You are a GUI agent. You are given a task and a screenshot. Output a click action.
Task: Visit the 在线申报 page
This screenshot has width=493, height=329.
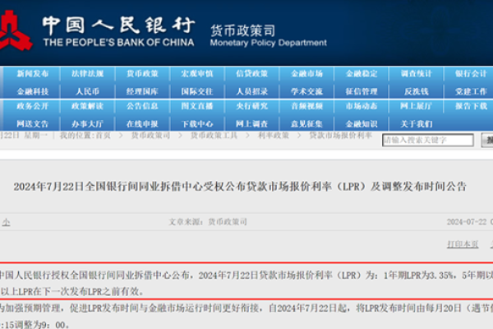[142, 124]
